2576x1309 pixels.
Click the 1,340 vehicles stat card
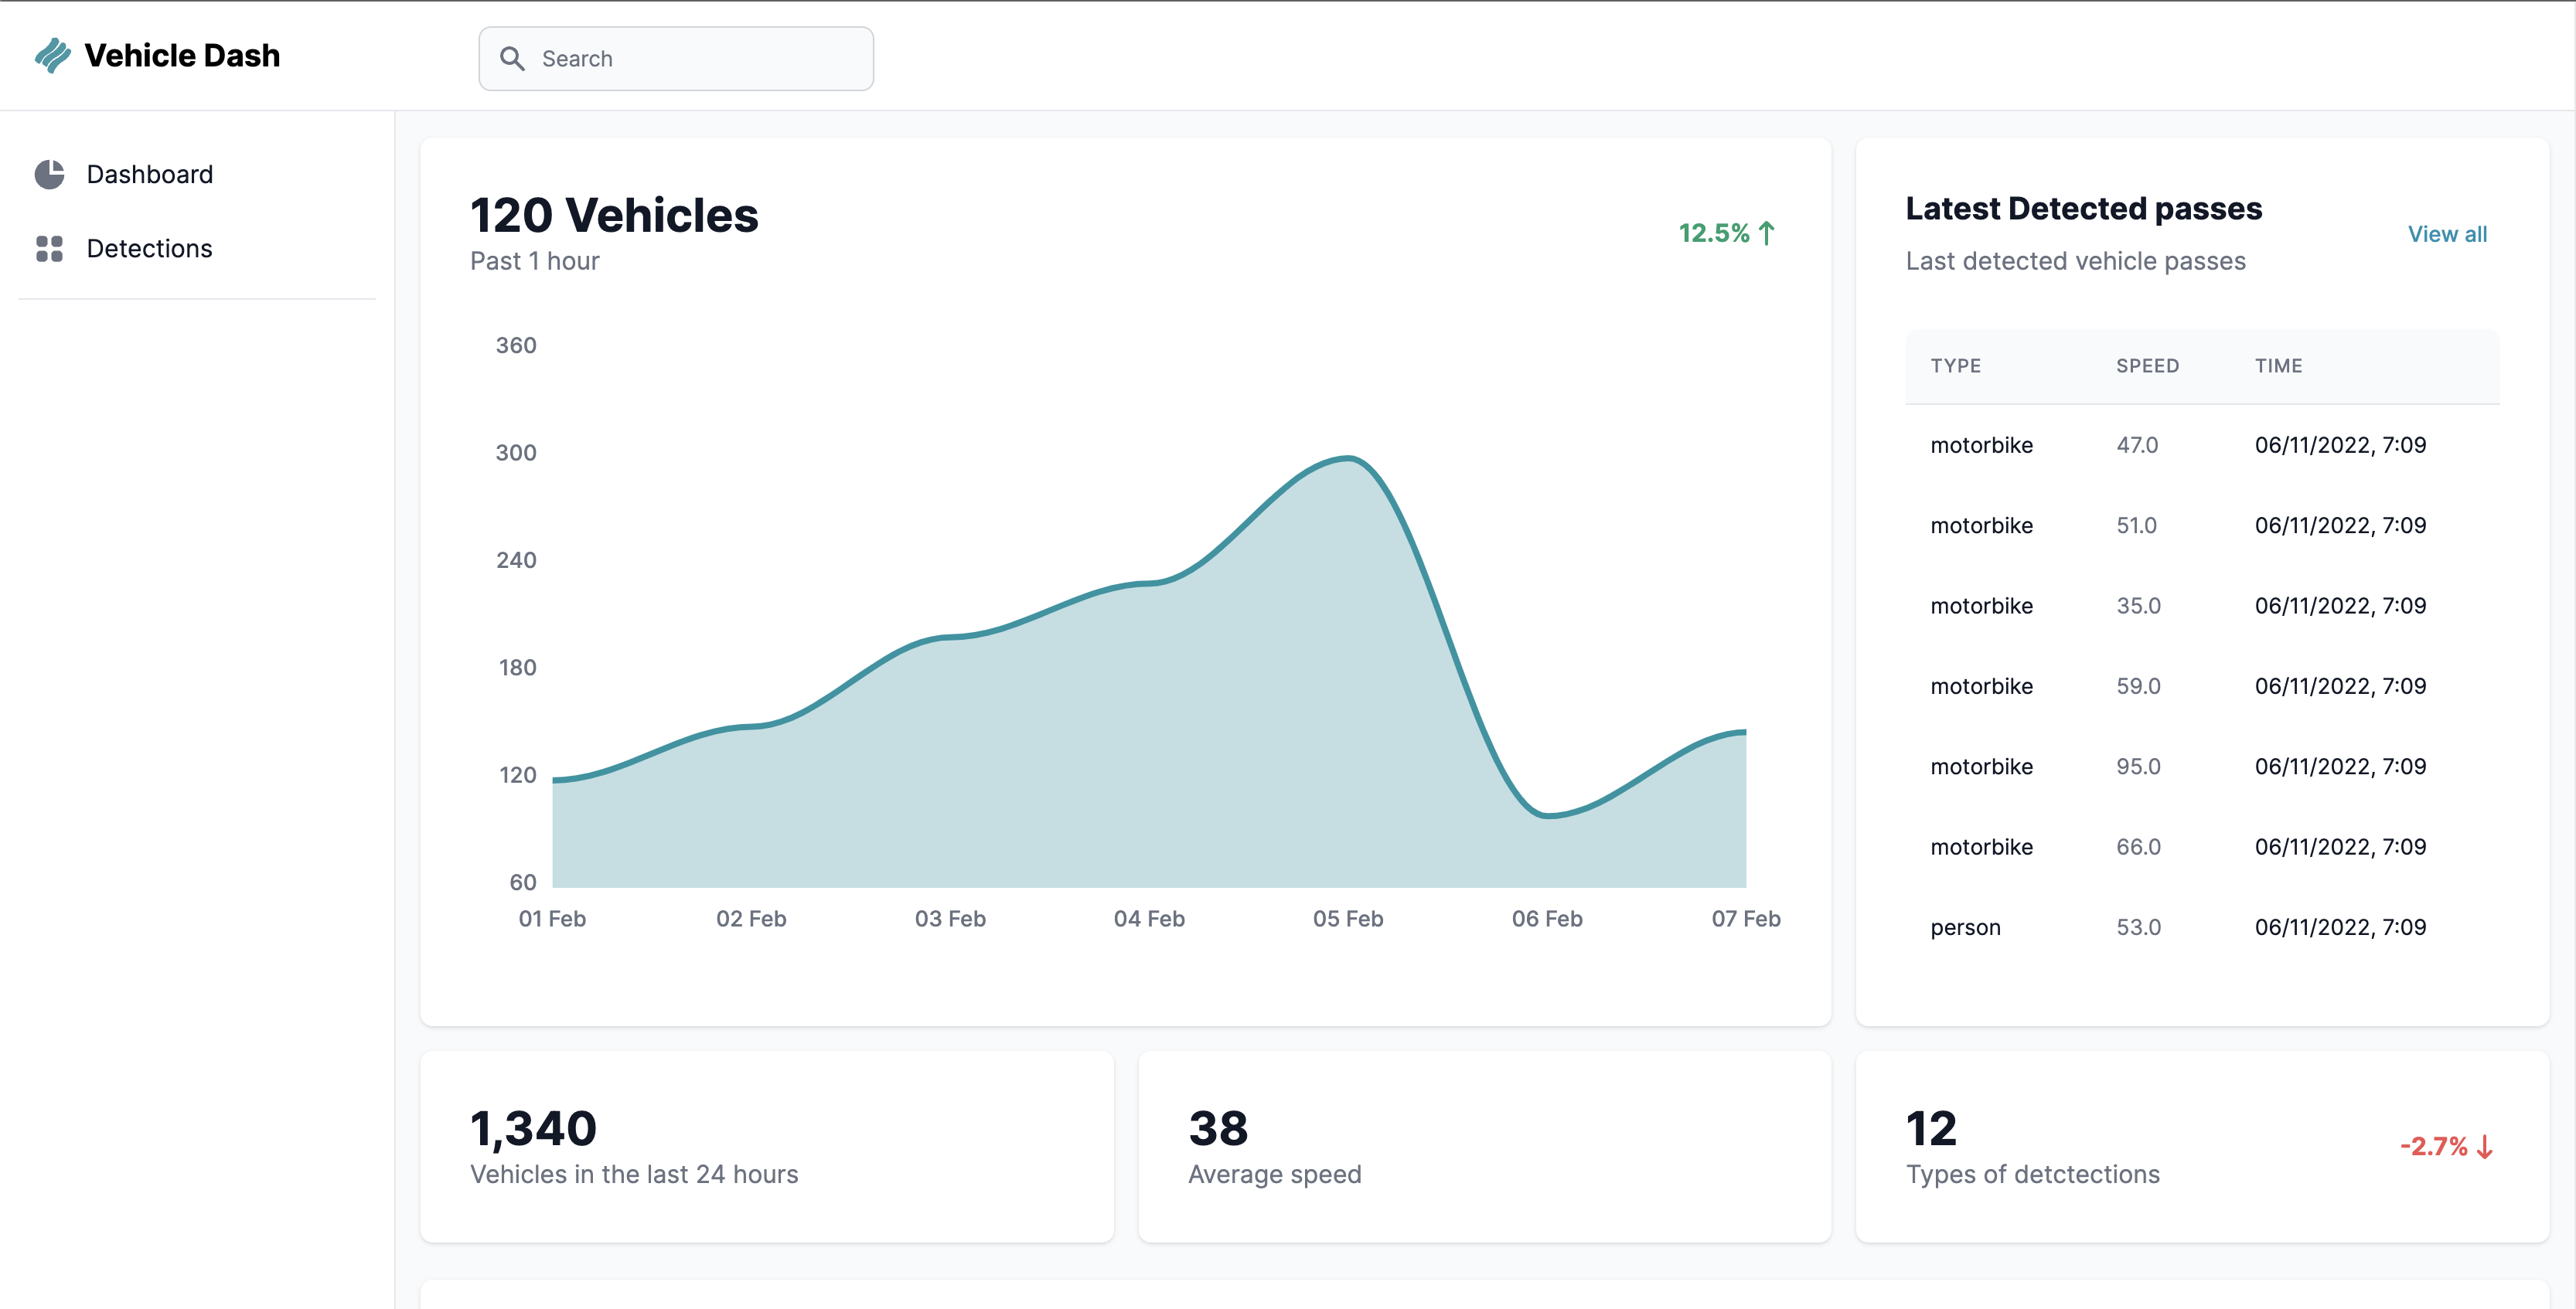767,1146
